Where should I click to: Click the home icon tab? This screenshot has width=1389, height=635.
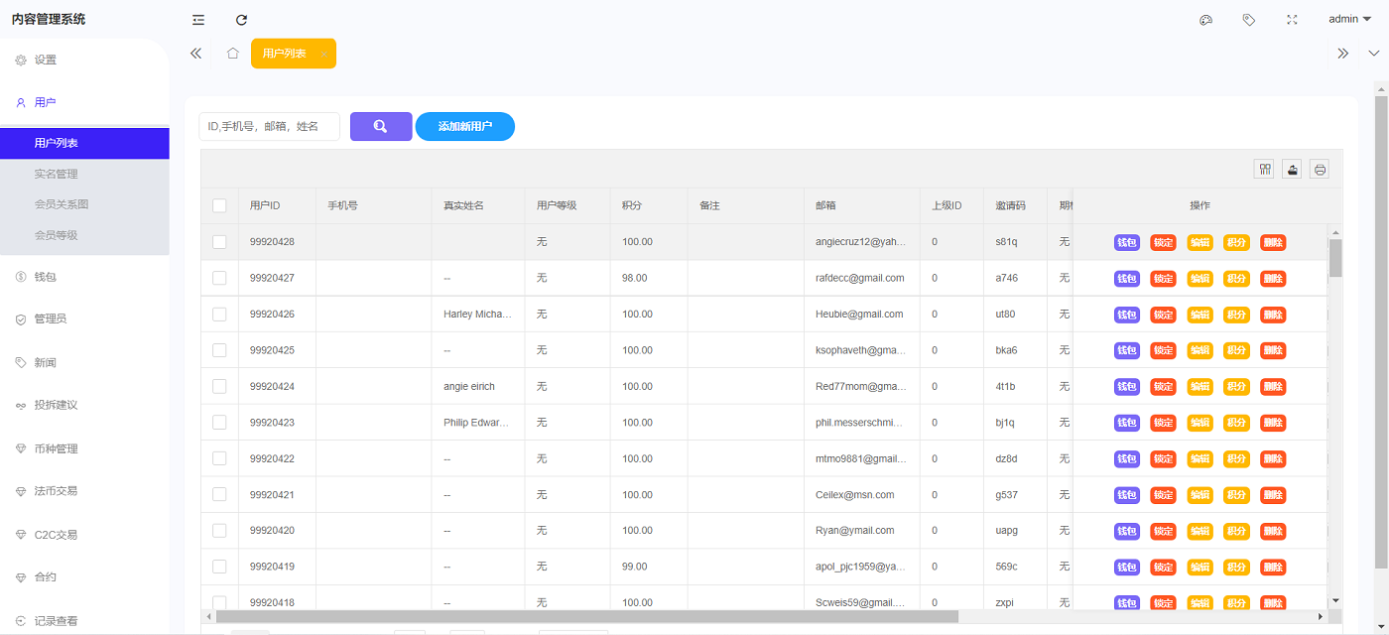pyautogui.click(x=232, y=54)
